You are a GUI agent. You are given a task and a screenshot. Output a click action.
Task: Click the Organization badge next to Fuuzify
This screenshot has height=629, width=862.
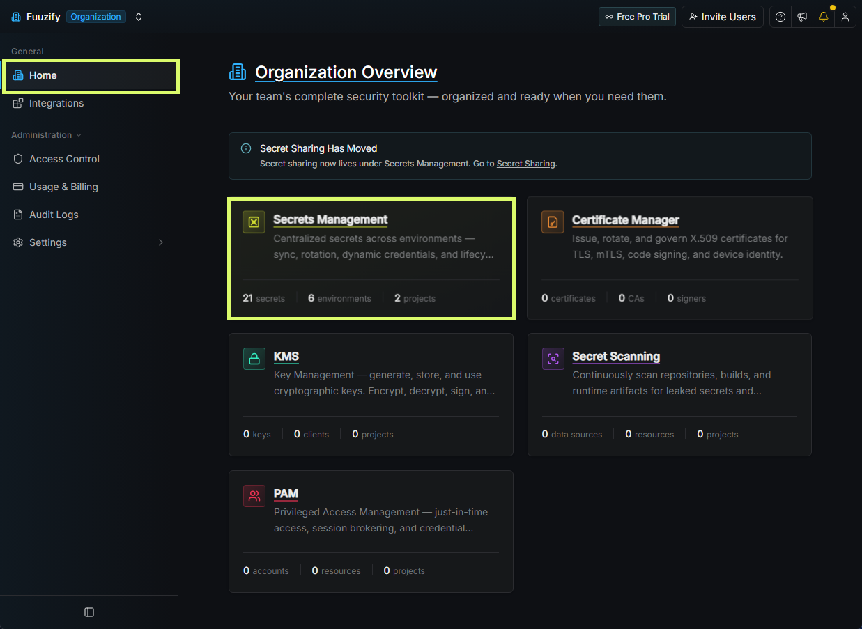(x=96, y=17)
